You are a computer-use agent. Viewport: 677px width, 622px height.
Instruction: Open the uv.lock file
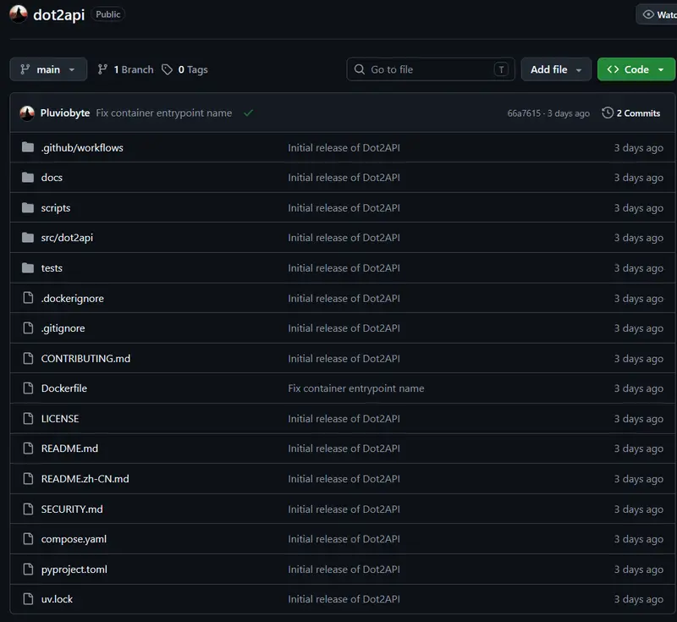pyautogui.click(x=57, y=599)
